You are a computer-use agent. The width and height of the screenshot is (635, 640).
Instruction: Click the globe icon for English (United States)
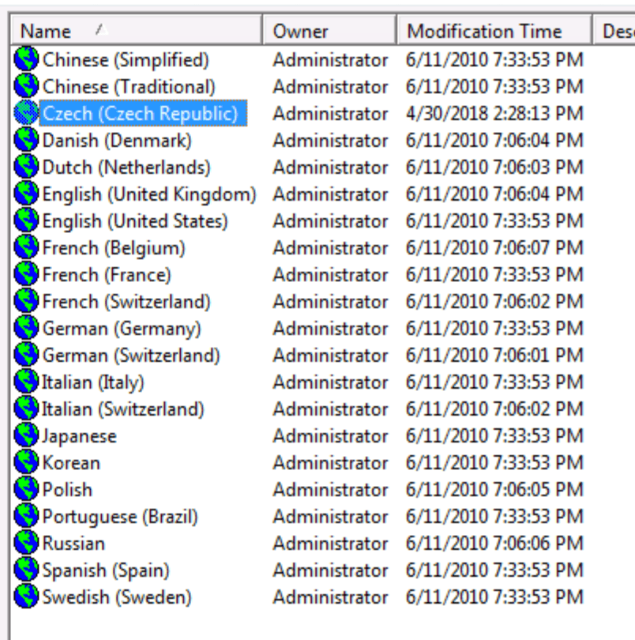click(x=26, y=220)
